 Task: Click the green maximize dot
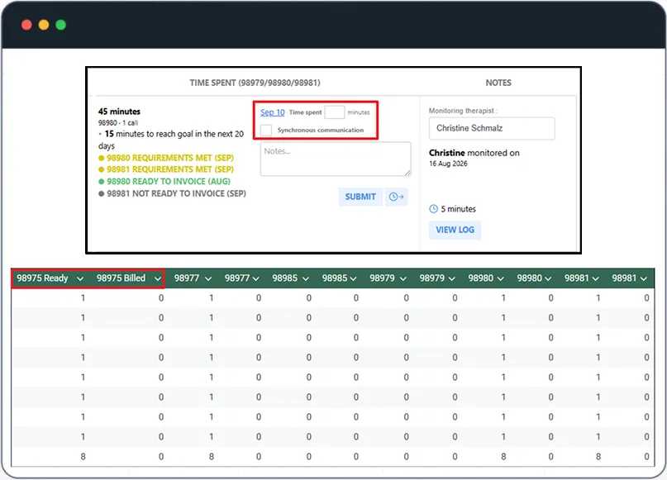coord(61,25)
